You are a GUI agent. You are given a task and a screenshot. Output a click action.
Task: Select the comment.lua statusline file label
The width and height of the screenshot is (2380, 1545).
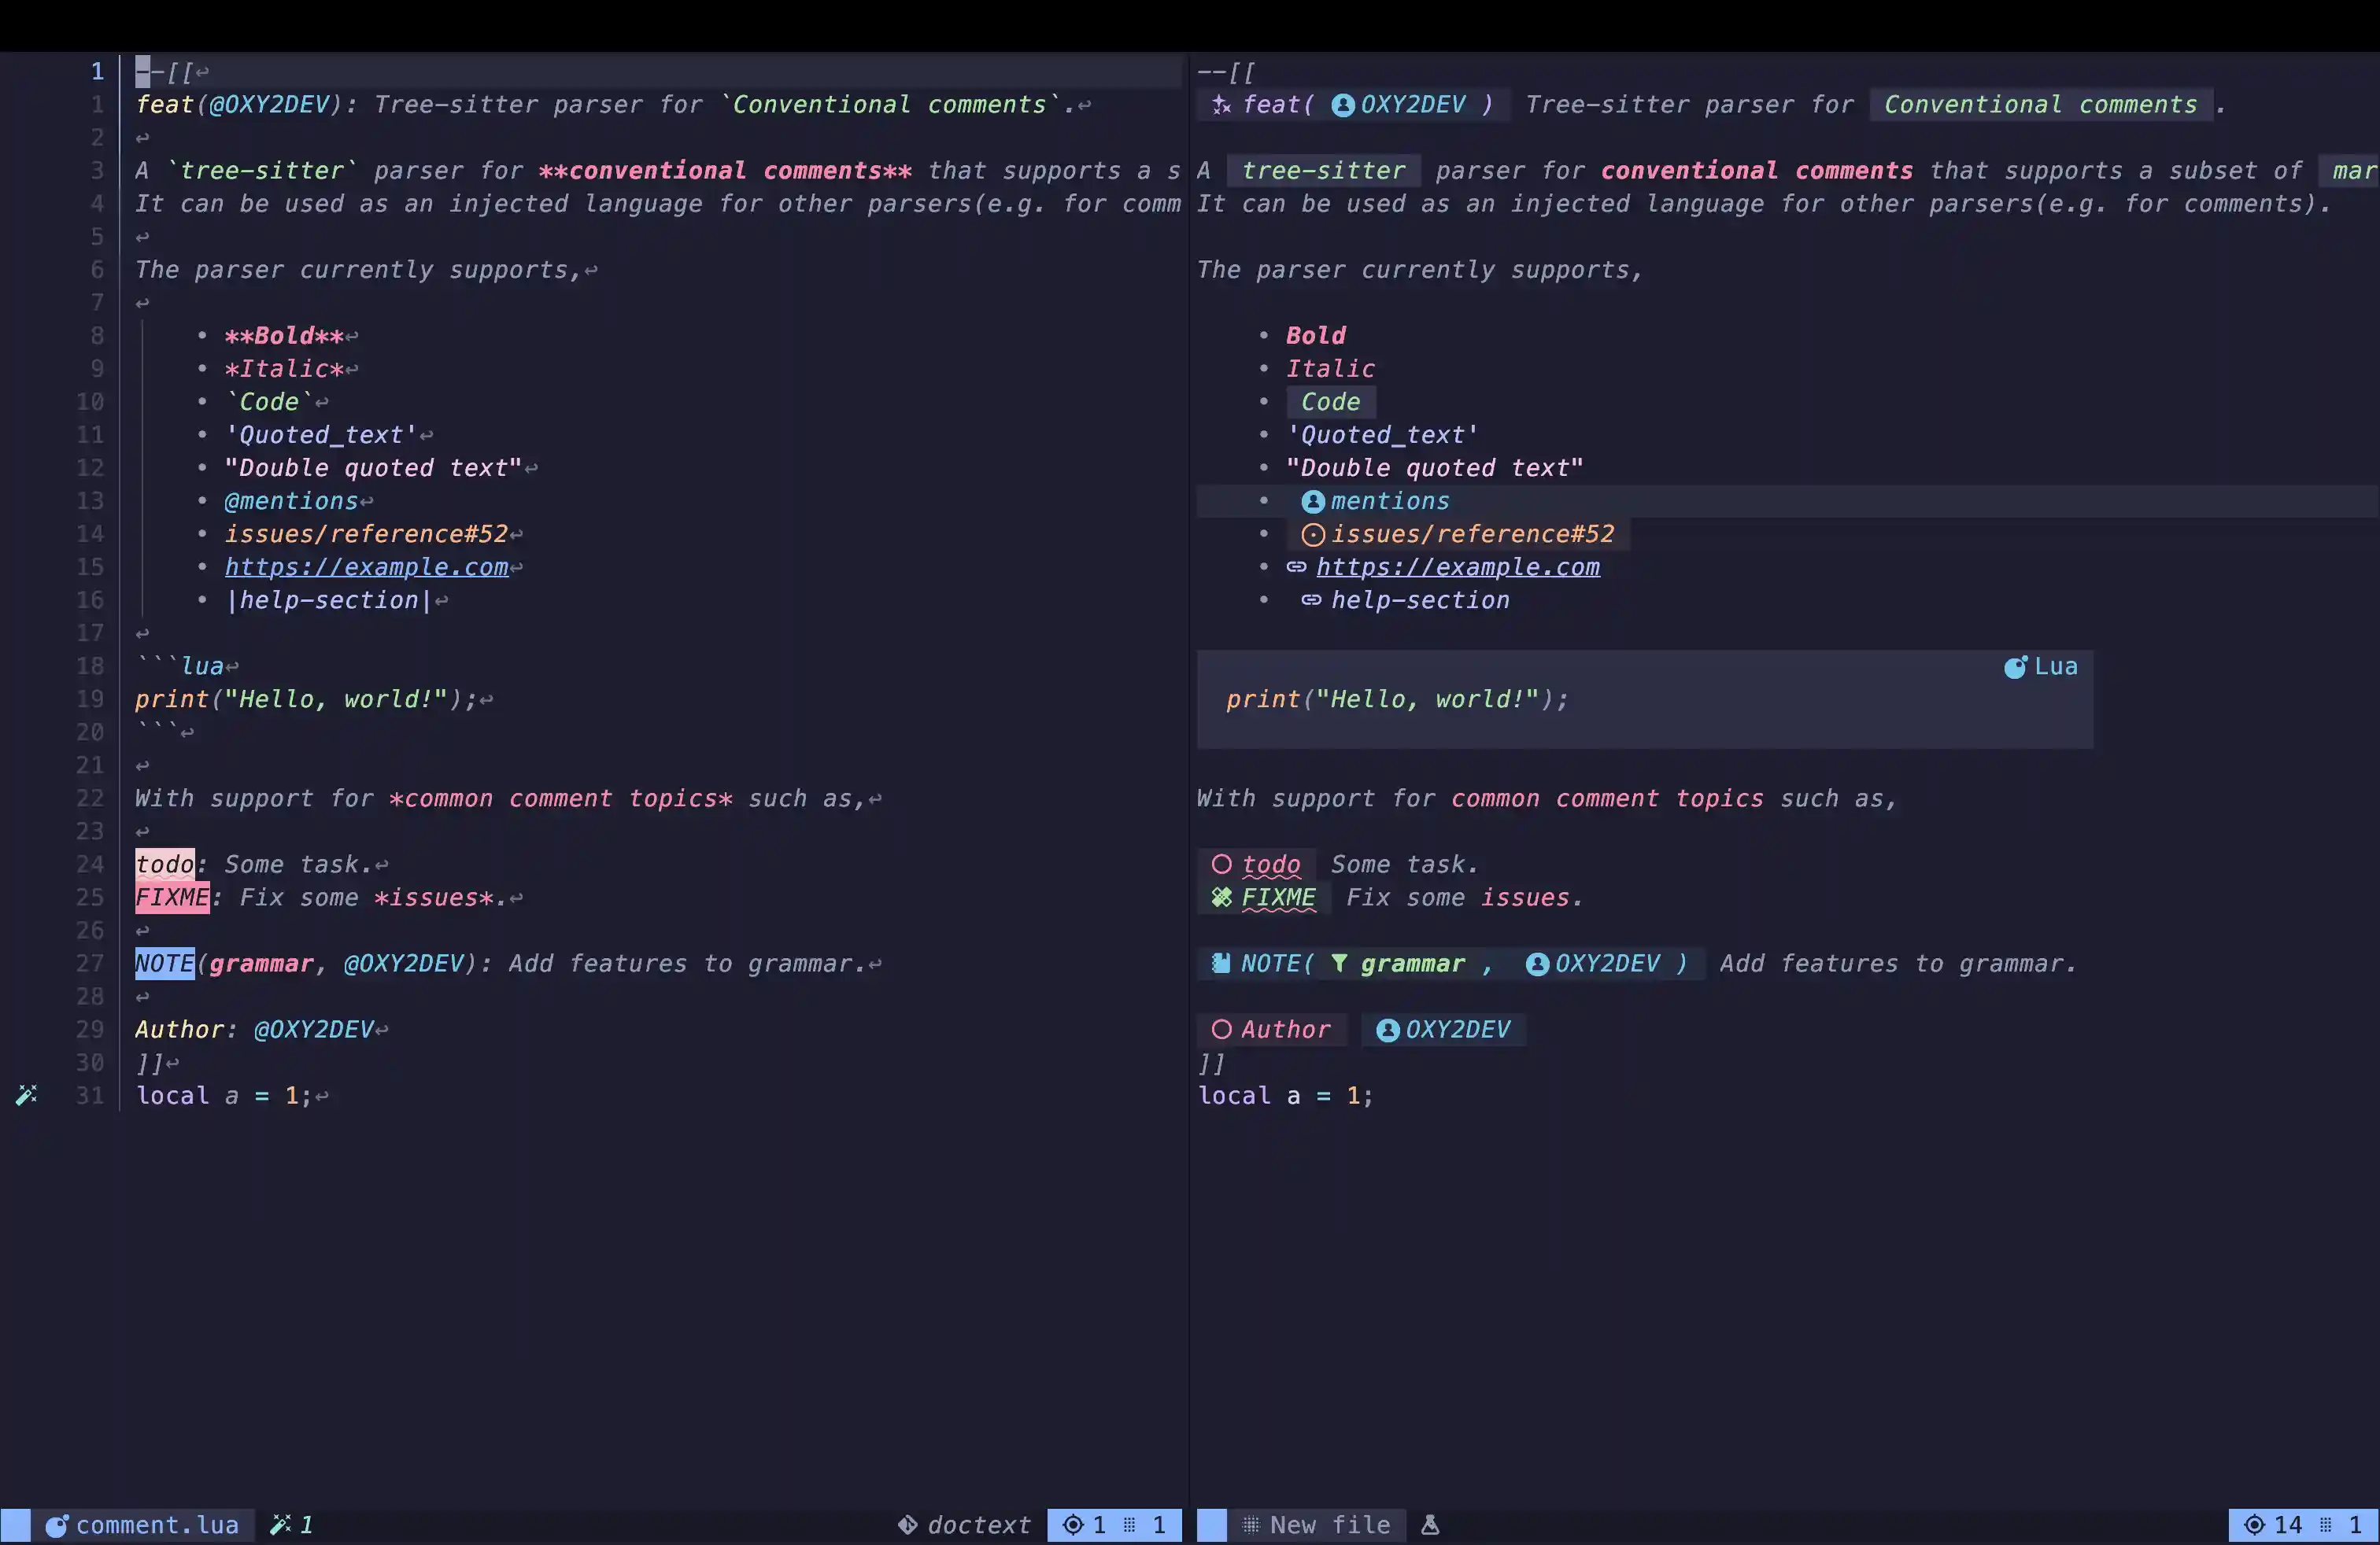(x=157, y=1525)
